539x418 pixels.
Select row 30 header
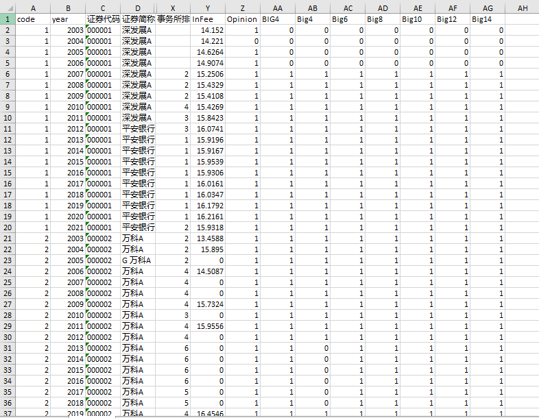[x=7, y=337]
